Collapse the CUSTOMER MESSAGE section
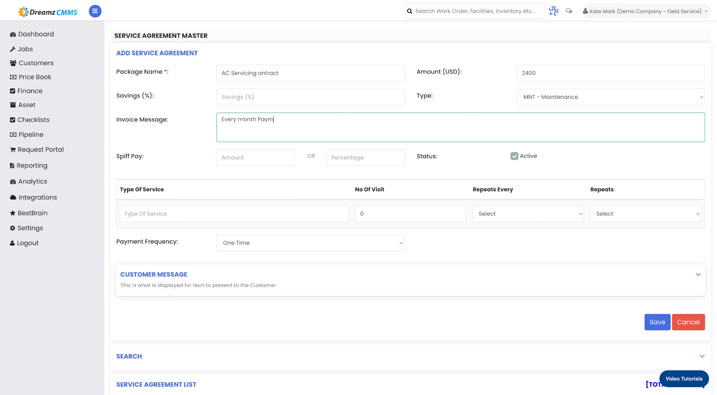This screenshot has width=717, height=395. [x=698, y=274]
